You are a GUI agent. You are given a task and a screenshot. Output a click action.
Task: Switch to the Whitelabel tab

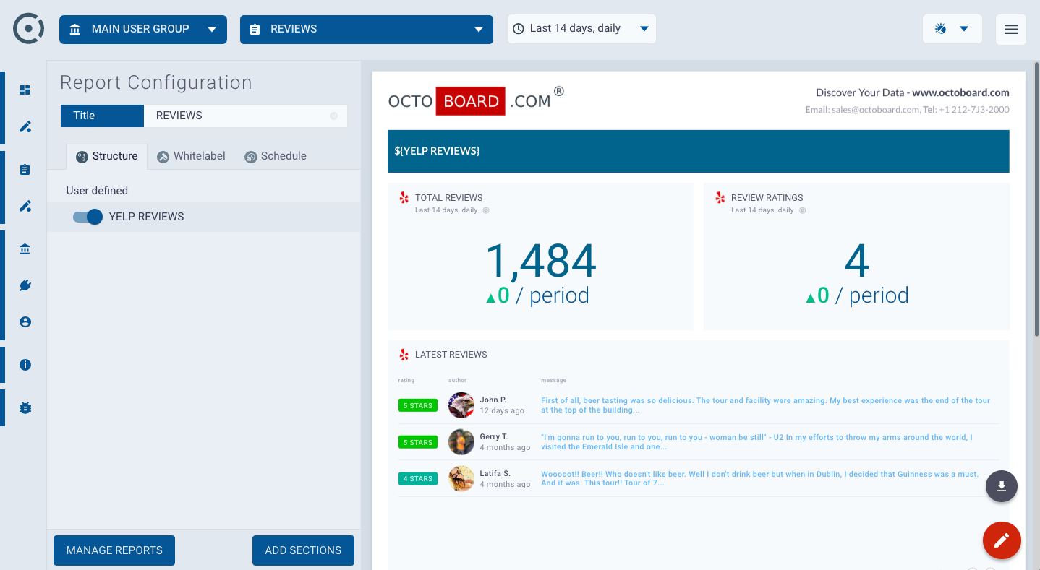192,156
